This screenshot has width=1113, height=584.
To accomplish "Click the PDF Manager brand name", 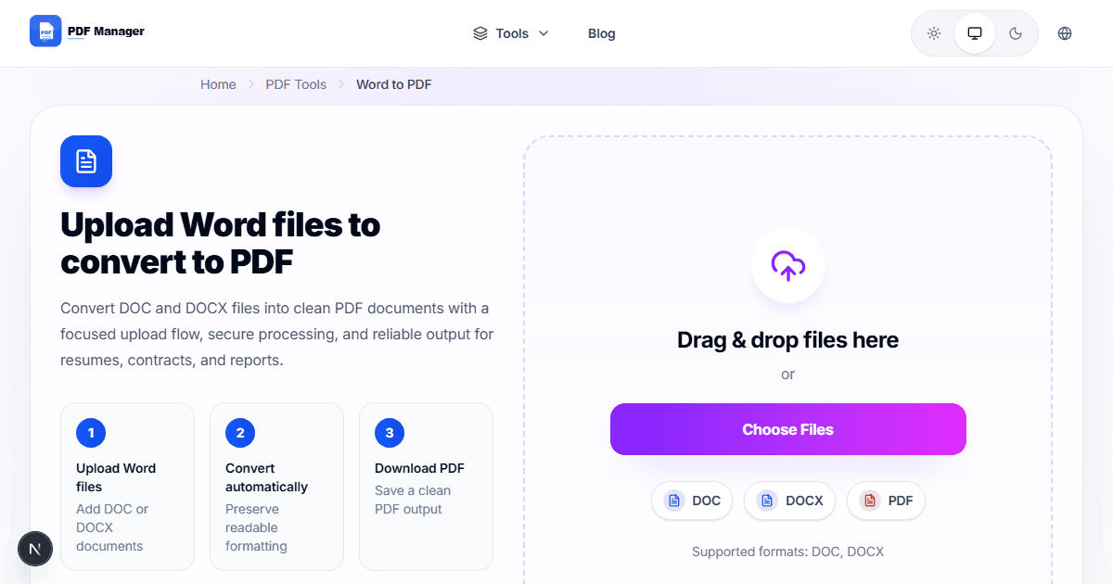I will point(106,32).
